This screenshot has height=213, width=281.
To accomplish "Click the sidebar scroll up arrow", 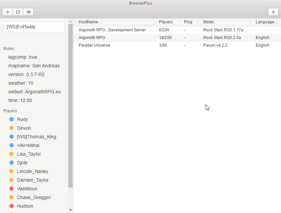I will pos(70,21).
